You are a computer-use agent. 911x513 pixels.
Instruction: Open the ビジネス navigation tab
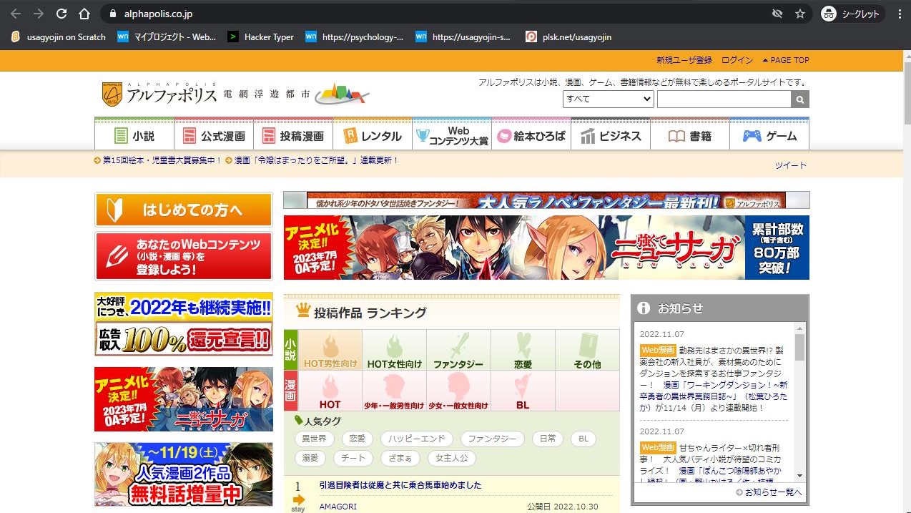click(x=611, y=135)
